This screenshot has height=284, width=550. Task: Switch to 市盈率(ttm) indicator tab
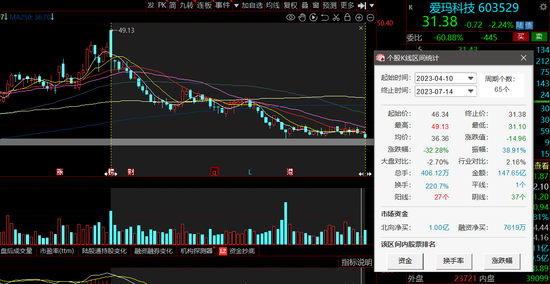coord(57,250)
